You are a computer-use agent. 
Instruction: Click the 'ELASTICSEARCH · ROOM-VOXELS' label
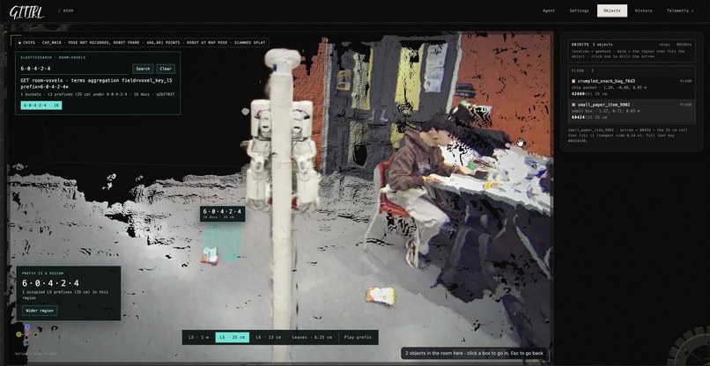53,57
